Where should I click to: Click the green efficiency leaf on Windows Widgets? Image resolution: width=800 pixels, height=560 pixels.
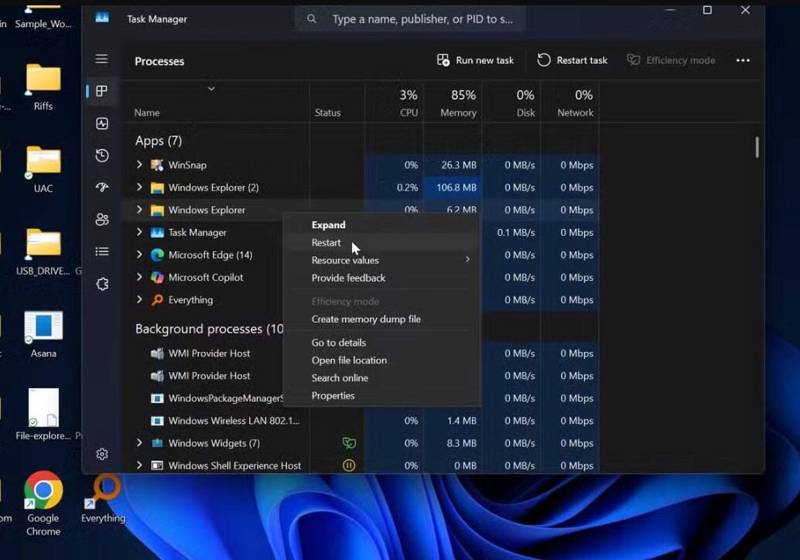(x=349, y=442)
